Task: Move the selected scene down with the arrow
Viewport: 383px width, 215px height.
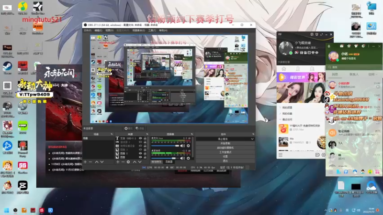Action: pos(102,162)
